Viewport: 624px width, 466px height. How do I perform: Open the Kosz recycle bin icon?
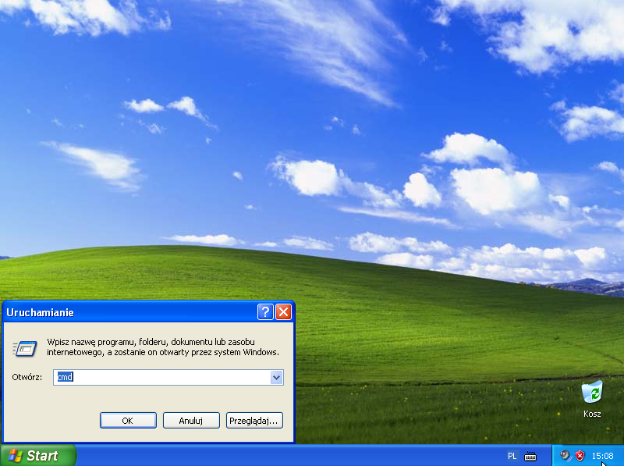[592, 392]
